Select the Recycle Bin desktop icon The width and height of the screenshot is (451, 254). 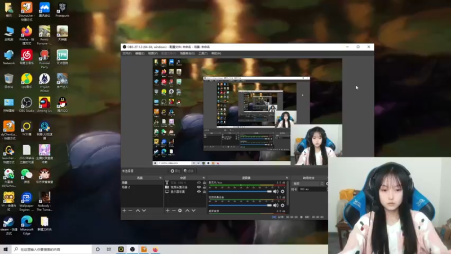tap(8, 81)
